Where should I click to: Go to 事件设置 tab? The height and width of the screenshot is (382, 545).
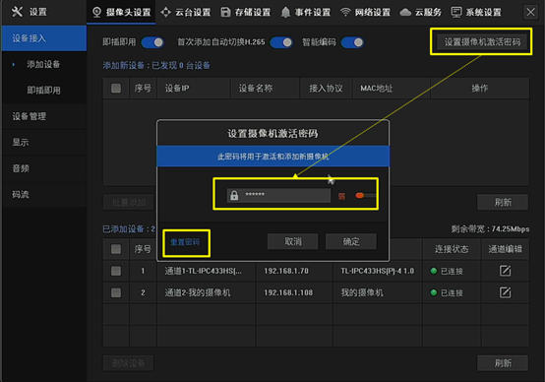click(306, 12)
